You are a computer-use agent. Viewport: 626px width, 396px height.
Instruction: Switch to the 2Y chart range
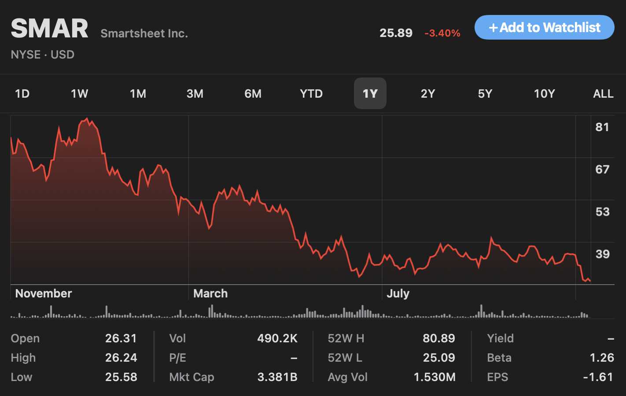pyautogui.click(x=428, y=94)
